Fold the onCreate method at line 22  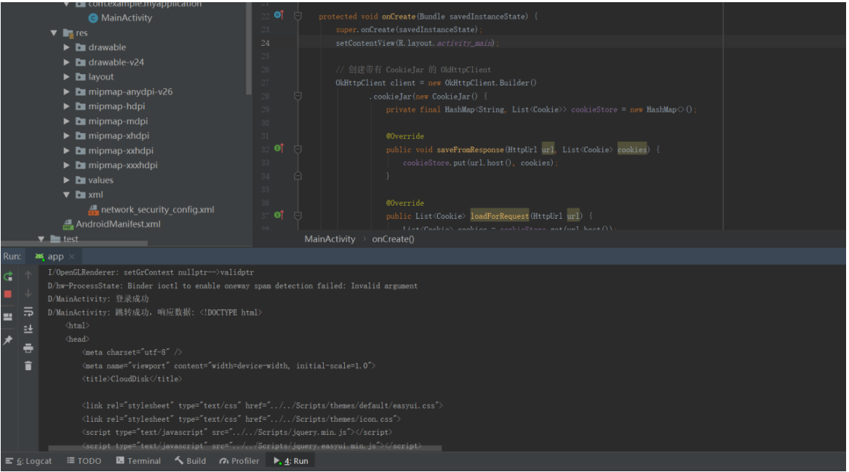[298, 16]
